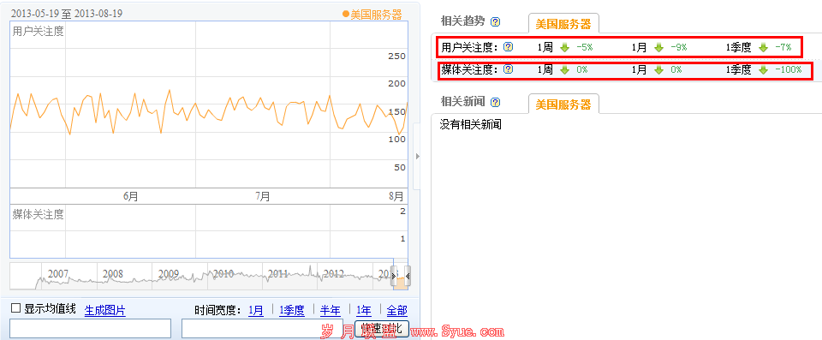822x340 pixels.
Task: Click help icon next to 相关趋势
Action: (496, 22)
